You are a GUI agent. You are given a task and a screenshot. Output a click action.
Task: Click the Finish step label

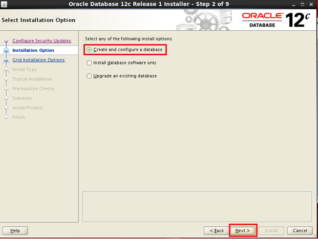(18, 117)
